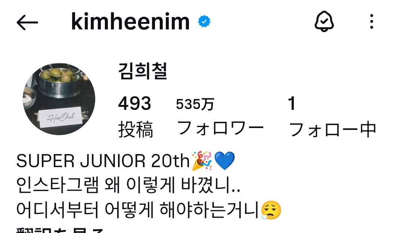View the 493 posts count

(135, 103)
